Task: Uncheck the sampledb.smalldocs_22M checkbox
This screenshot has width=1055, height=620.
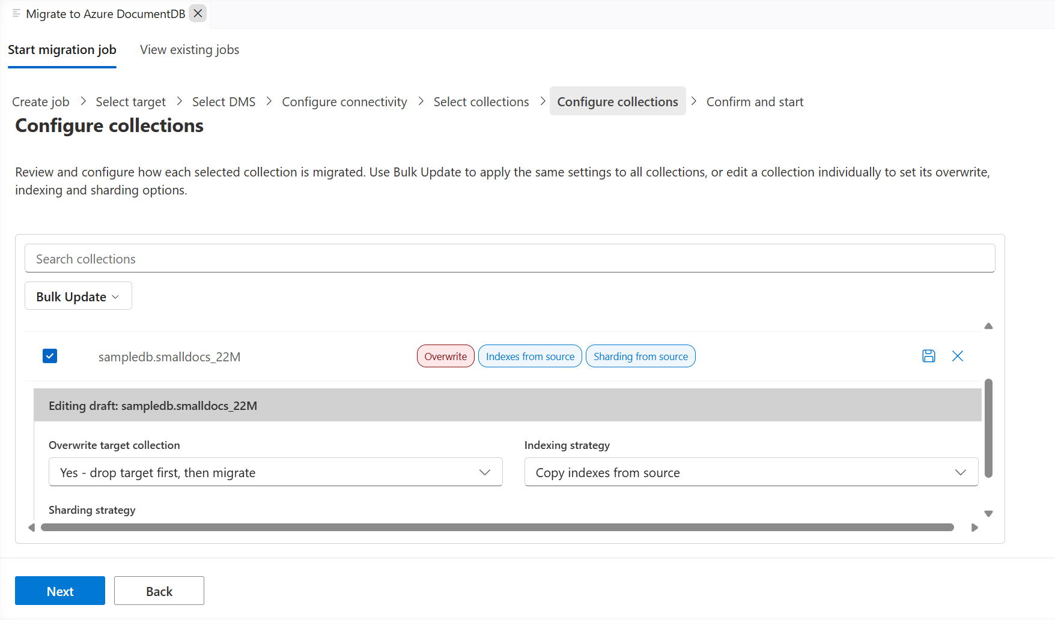Action: [x=50, y=356]
